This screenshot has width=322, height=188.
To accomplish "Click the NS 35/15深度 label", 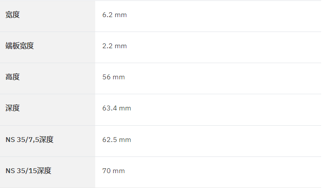I will 29,170.
